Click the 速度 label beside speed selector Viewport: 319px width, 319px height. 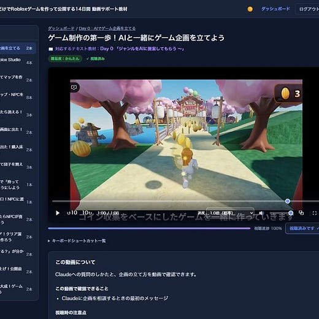201,213
